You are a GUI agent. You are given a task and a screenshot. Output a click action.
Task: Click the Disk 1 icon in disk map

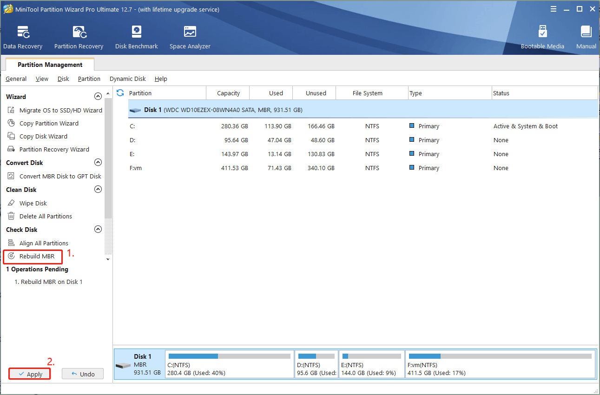tap(123, 365)
